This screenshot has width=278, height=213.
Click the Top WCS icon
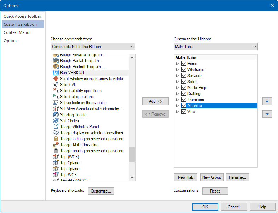(56, 175)
